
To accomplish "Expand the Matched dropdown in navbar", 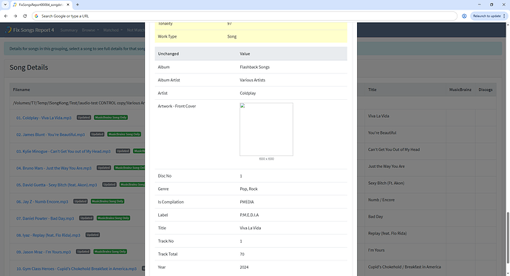I will [113, 30].
